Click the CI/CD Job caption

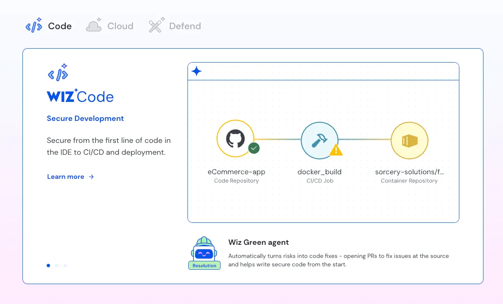(x=320, y=181)
